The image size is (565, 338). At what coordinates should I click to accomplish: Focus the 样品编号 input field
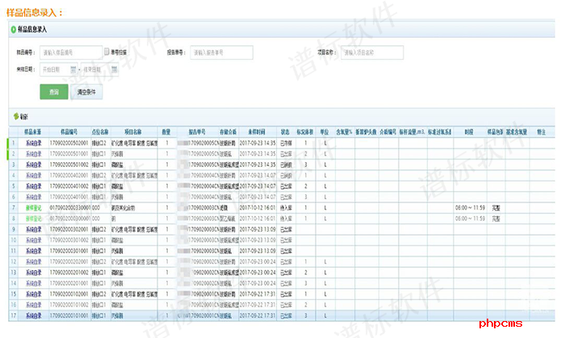(x=71, y=52)
